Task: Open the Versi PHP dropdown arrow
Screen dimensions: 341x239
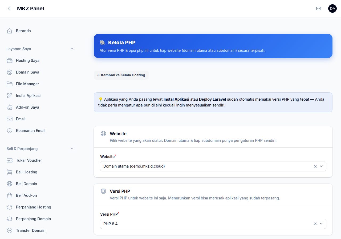Action: pyautogui.click(x=321, y=224)
